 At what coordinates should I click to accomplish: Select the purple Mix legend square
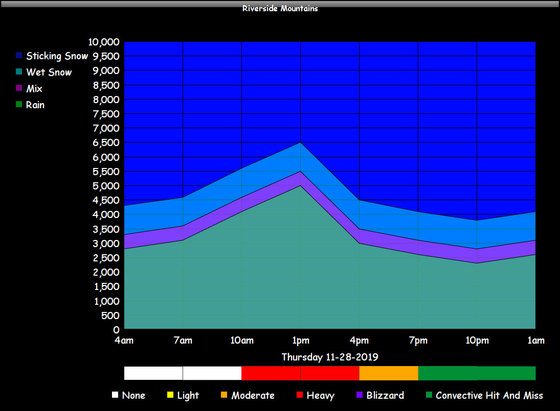point(19,88)
